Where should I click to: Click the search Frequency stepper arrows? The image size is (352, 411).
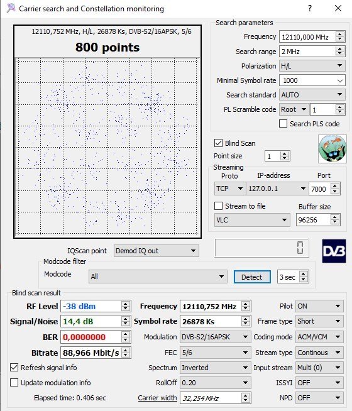pyautogui.click(x=340, y=36)
